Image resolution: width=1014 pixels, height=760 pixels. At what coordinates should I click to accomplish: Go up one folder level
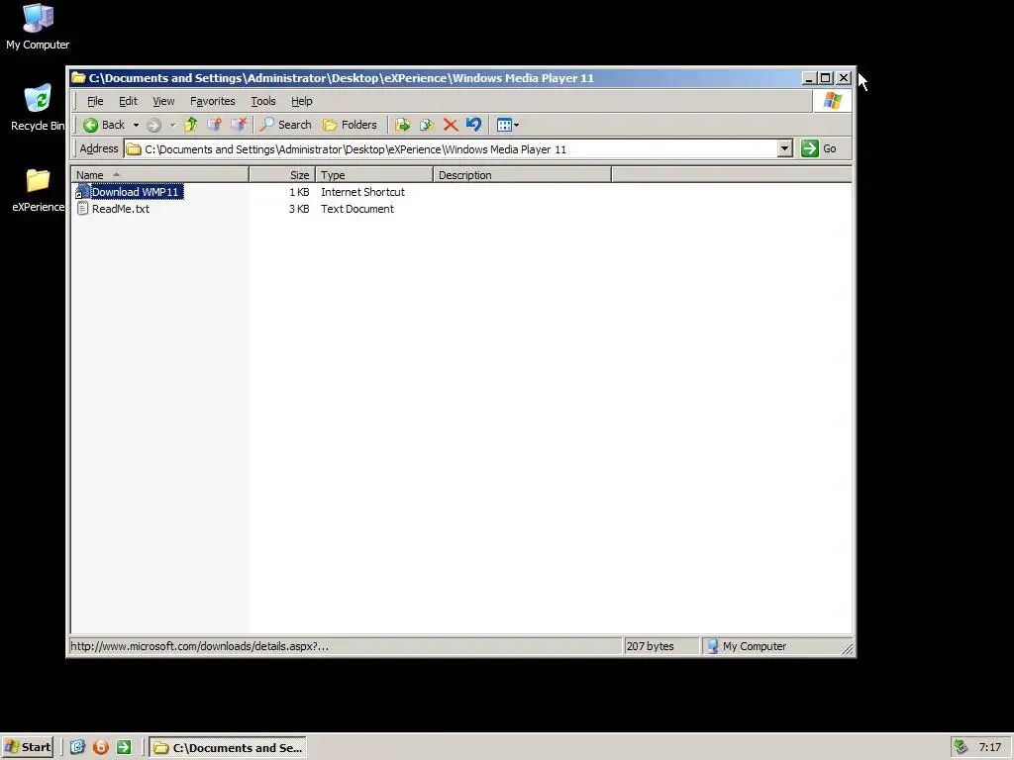190,125
